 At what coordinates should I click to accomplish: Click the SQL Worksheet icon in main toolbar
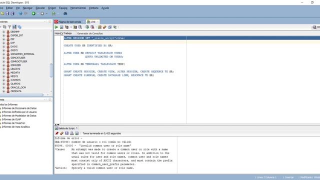53,13
